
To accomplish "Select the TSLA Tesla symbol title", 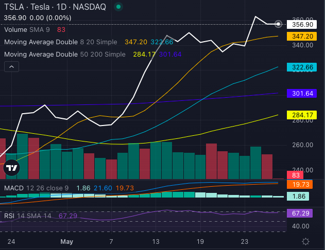I will click(55, 7).
